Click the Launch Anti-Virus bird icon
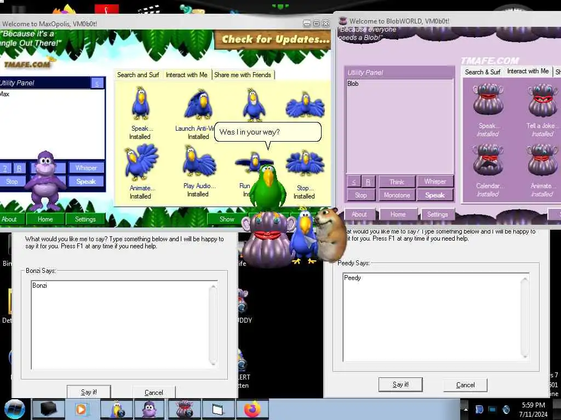Viewport: 561px width, 420px height. click(198, 104)
